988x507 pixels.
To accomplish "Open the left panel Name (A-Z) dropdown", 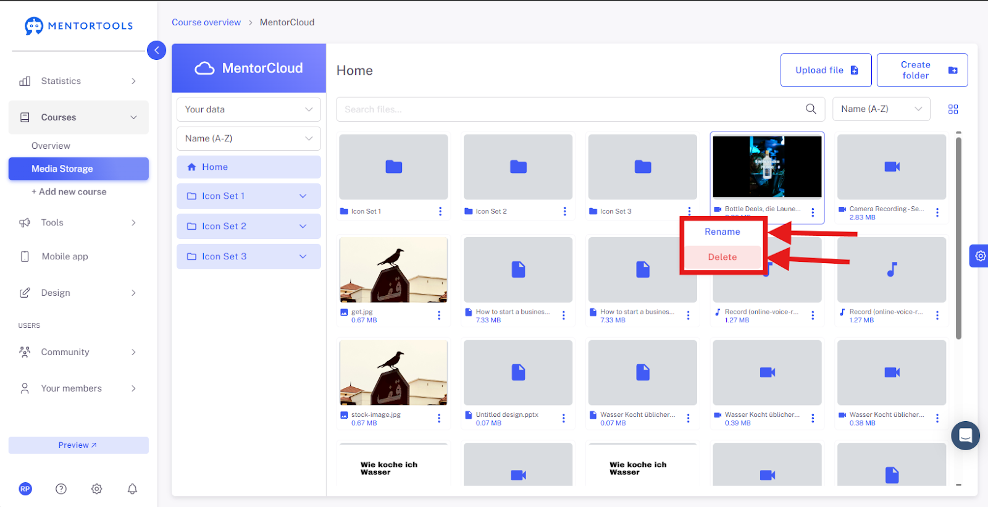I will pyautogui.click(x=249, y=138).
